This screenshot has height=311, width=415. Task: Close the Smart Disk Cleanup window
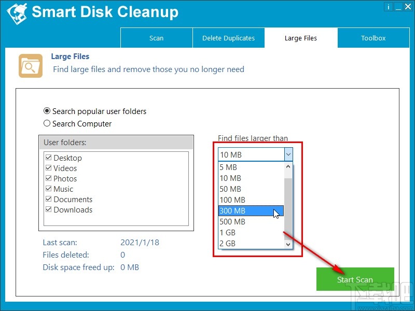tap(408, 7)
